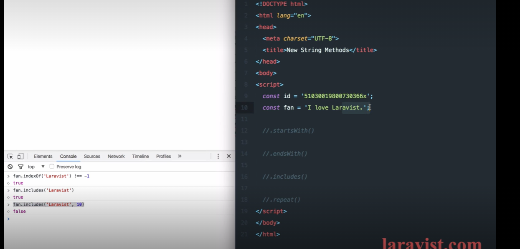This screenshot has width=520, height=249.
Task: Click the console line fan.indexOf('Laravist') !== -1
Action: tap(51, 176)
